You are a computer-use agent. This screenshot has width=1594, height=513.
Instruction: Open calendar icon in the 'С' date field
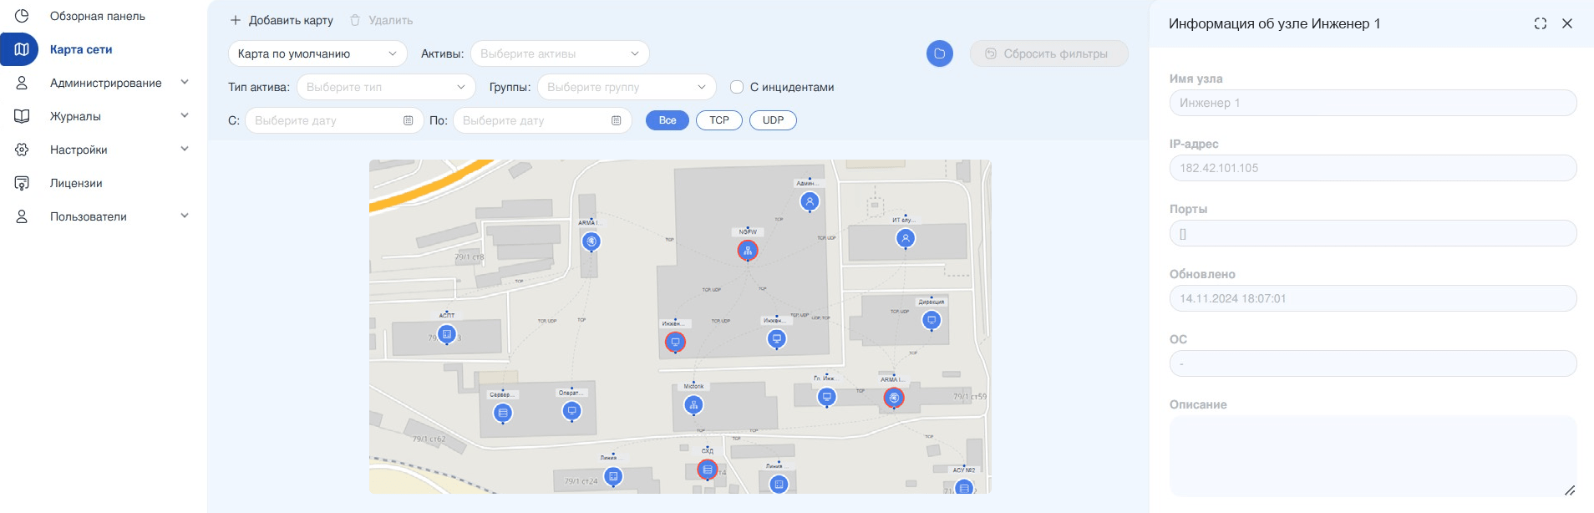coord(409,120)
